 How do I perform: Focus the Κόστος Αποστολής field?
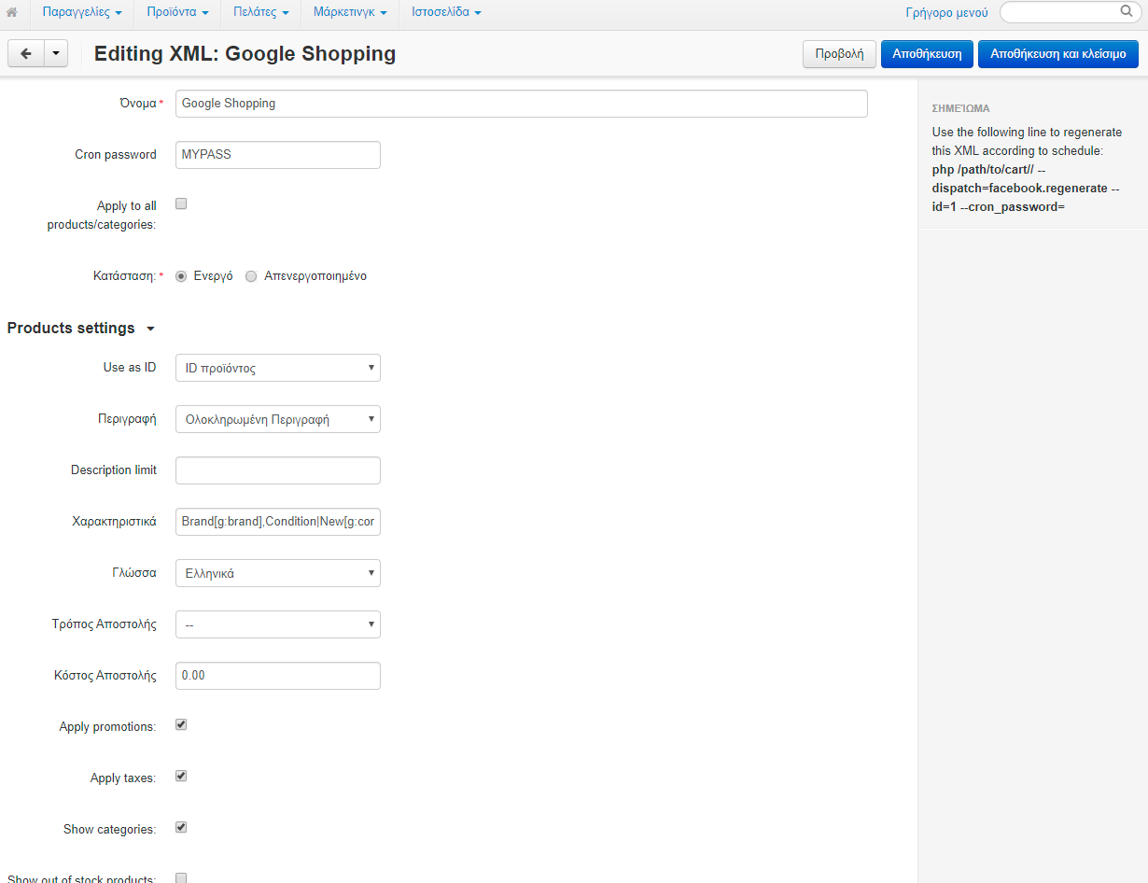coord(278,676)
